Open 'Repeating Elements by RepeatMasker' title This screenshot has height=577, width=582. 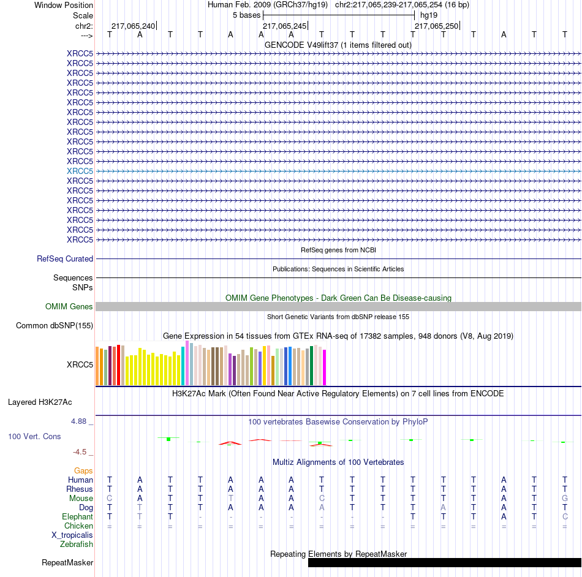[338, 554]
